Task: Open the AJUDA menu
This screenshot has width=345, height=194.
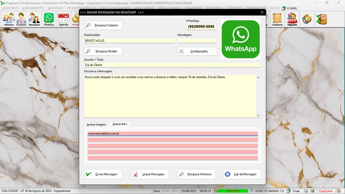Action: click(x=275, y=8)
